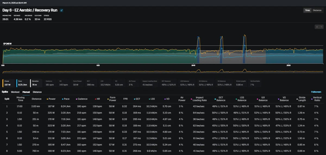Open the list menu icon above chart
Viewport: 326px width, 155px height.
pos(321,27)
